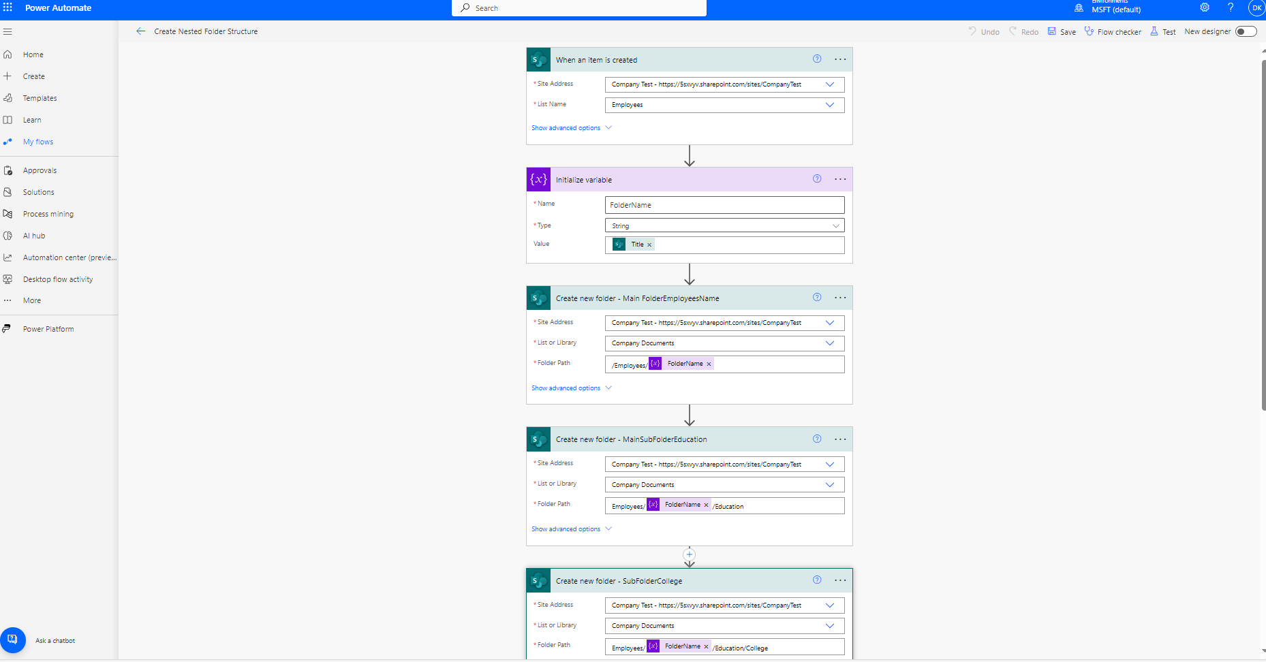This screenshot has height=662, width=1266.
Task: Open the app launcher waffle icon
Action: click(8, 7)
